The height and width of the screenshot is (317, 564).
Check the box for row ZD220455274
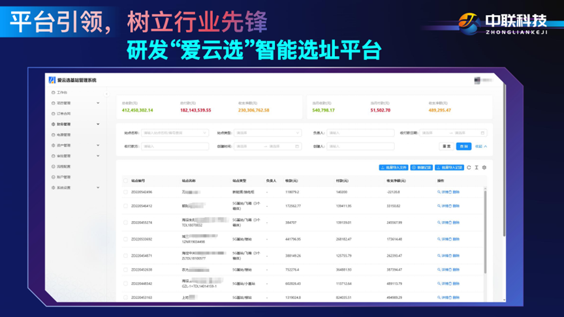pyautogui.click(x=125, y=222)
